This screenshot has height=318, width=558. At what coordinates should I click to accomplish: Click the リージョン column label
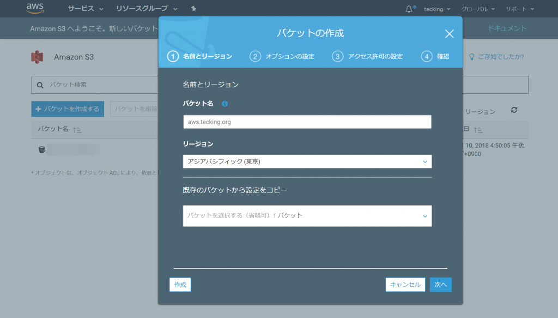[480, 112]
